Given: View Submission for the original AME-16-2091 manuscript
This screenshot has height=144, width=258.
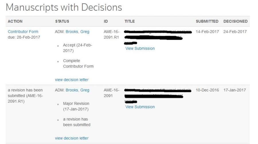Looking at the screenshot, I should pos(140,107).
